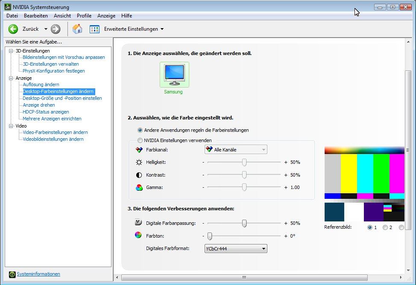Screen dimensions: 416x285
Task: Click the Gamma slider thumb
Action: pos(244,187)
